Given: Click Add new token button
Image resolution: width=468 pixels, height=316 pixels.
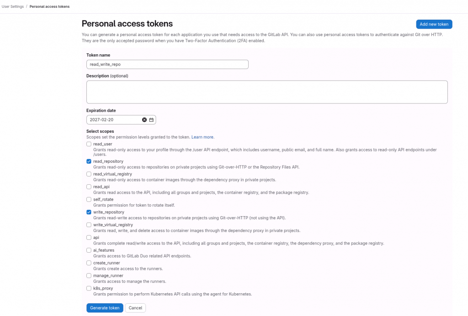Looking at the screenshot, I should [x=434, y=24].
